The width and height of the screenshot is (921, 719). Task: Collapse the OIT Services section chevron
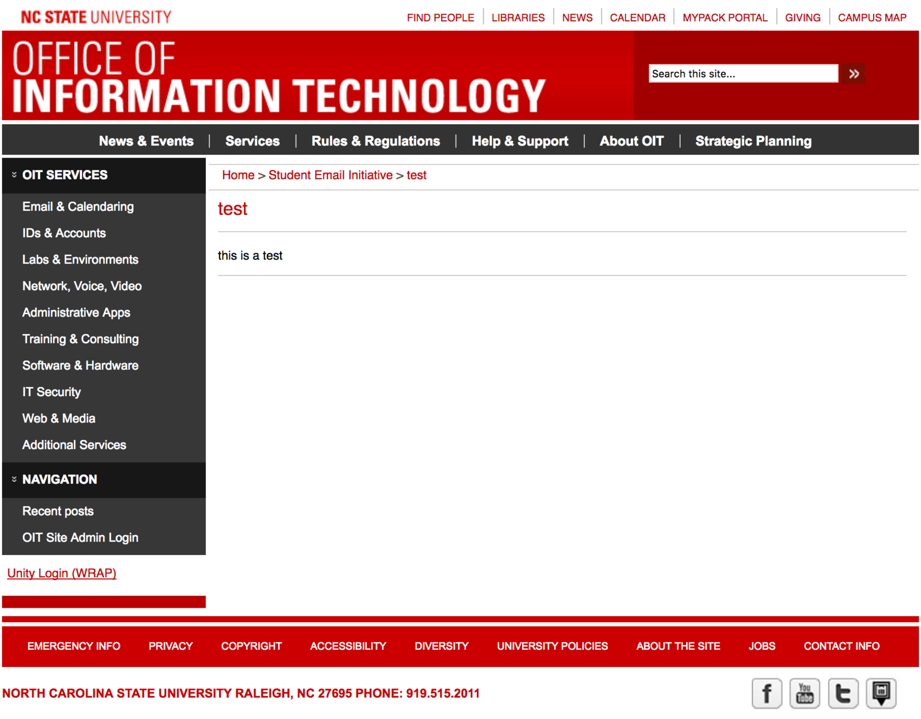pyautogui.click(x=14, y=175)
